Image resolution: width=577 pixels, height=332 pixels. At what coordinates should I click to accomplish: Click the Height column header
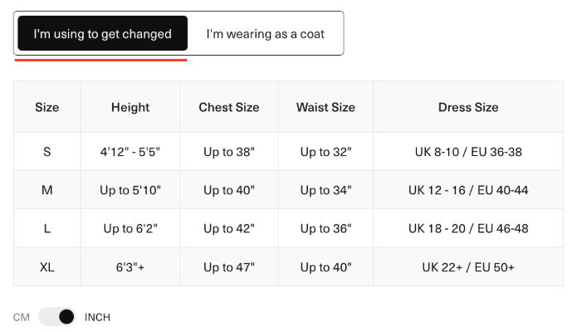click(x=130, y=107)
